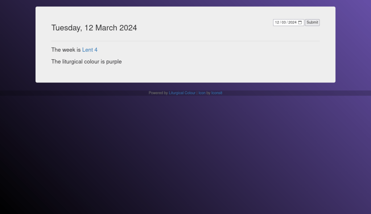Follow the Liturgical Colour footer link
The width and height of the screenshot is (371, 214).
pyautogui.click(x=182, y=93)
